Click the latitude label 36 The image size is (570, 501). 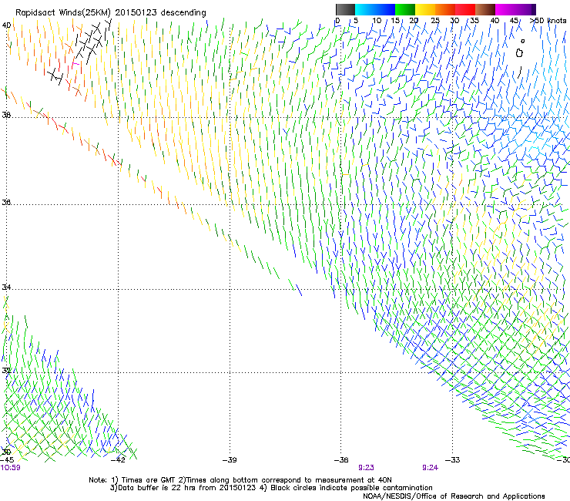[x=6, y=202]
